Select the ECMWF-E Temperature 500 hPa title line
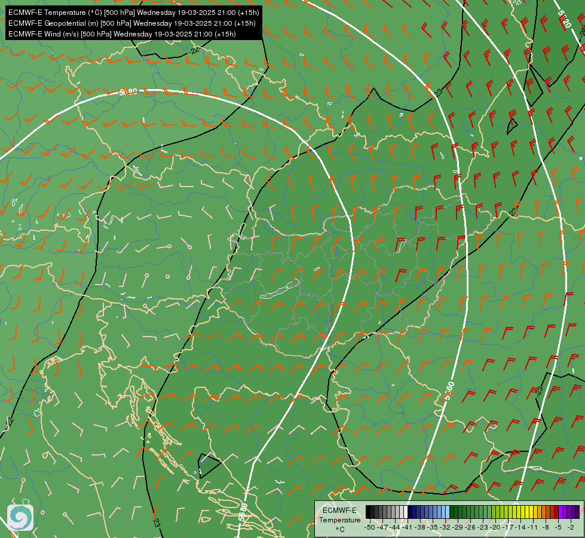The image size is (585, 538). point(134,13)
